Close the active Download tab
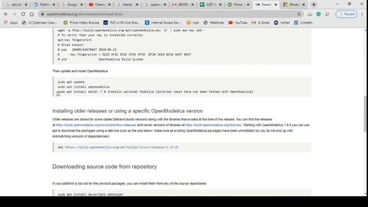This screenshot has width=368, height=207. [276, 5]
